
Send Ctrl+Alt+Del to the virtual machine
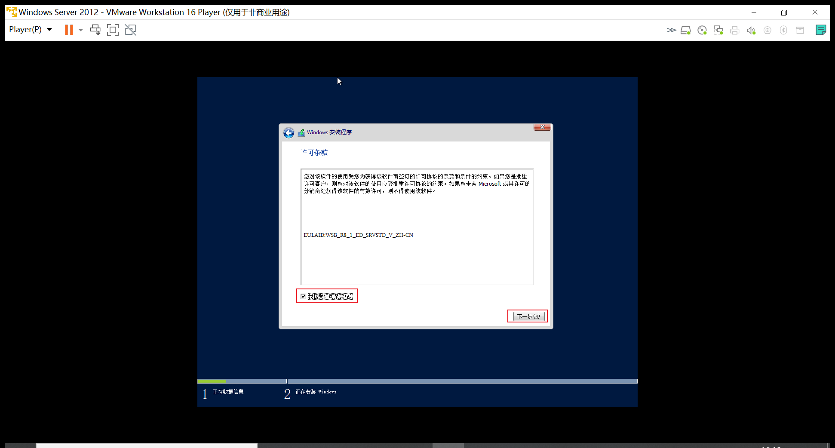tap(95, 30)
